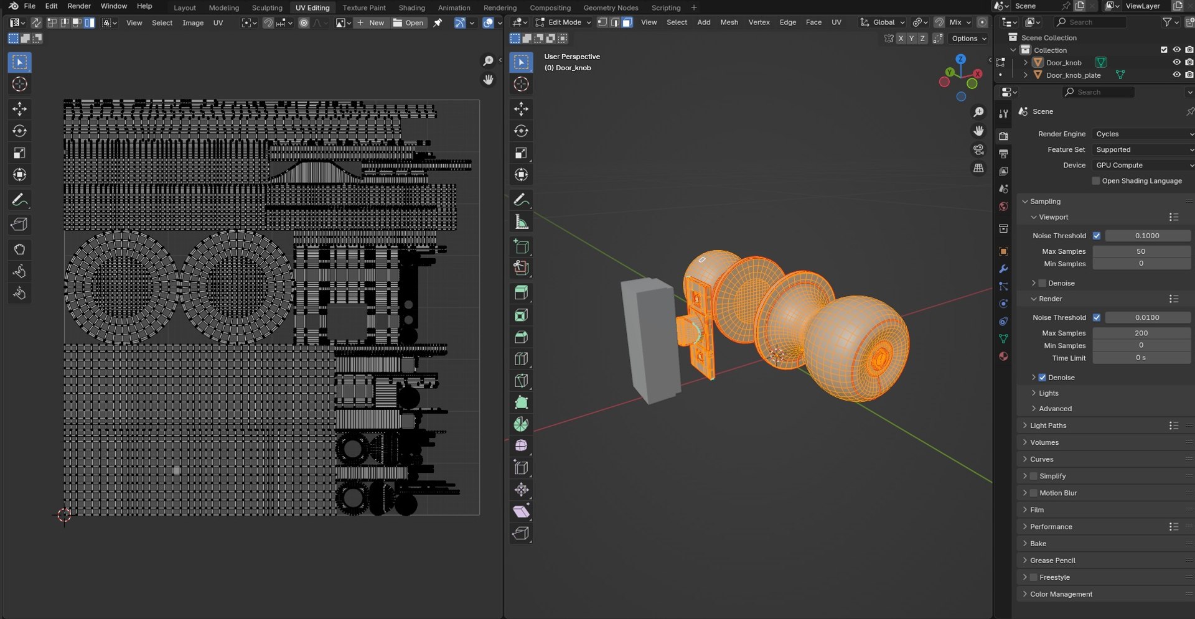1195x619 pixels.
Task: Click Render Max Samples value field
Action: 1141,333
